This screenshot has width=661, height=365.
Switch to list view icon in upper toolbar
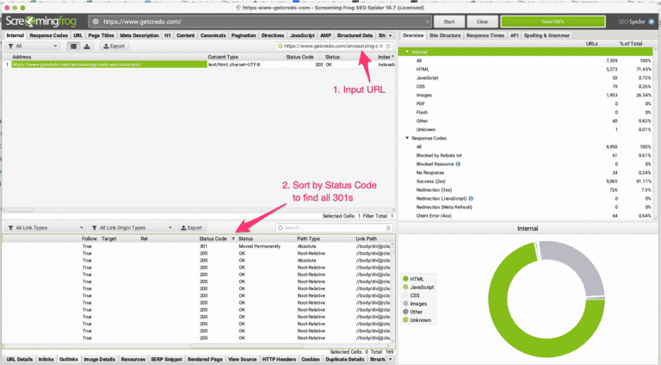click(73, 46)
